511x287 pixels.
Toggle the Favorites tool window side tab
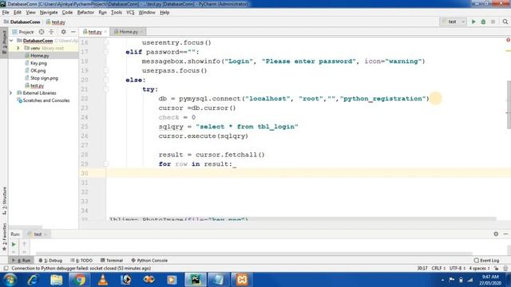4,237
